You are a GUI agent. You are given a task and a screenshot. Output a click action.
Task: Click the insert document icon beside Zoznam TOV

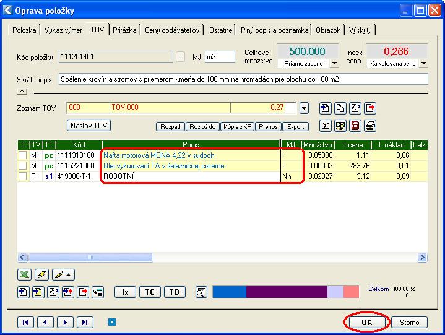[x=325, y=108]
